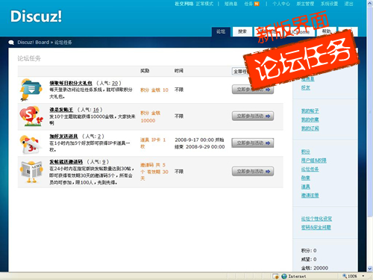
Task: Click the 论坛任务 page heading
Action: pos(29,58)
